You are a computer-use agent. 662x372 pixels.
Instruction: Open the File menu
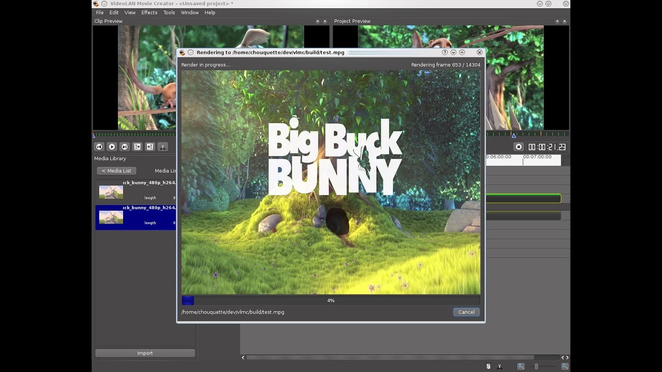tap(99, 12)
